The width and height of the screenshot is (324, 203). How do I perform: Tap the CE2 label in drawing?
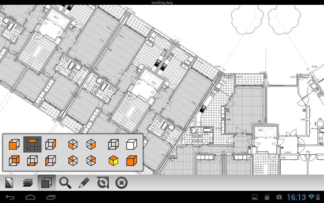click(x=55, y=18)
